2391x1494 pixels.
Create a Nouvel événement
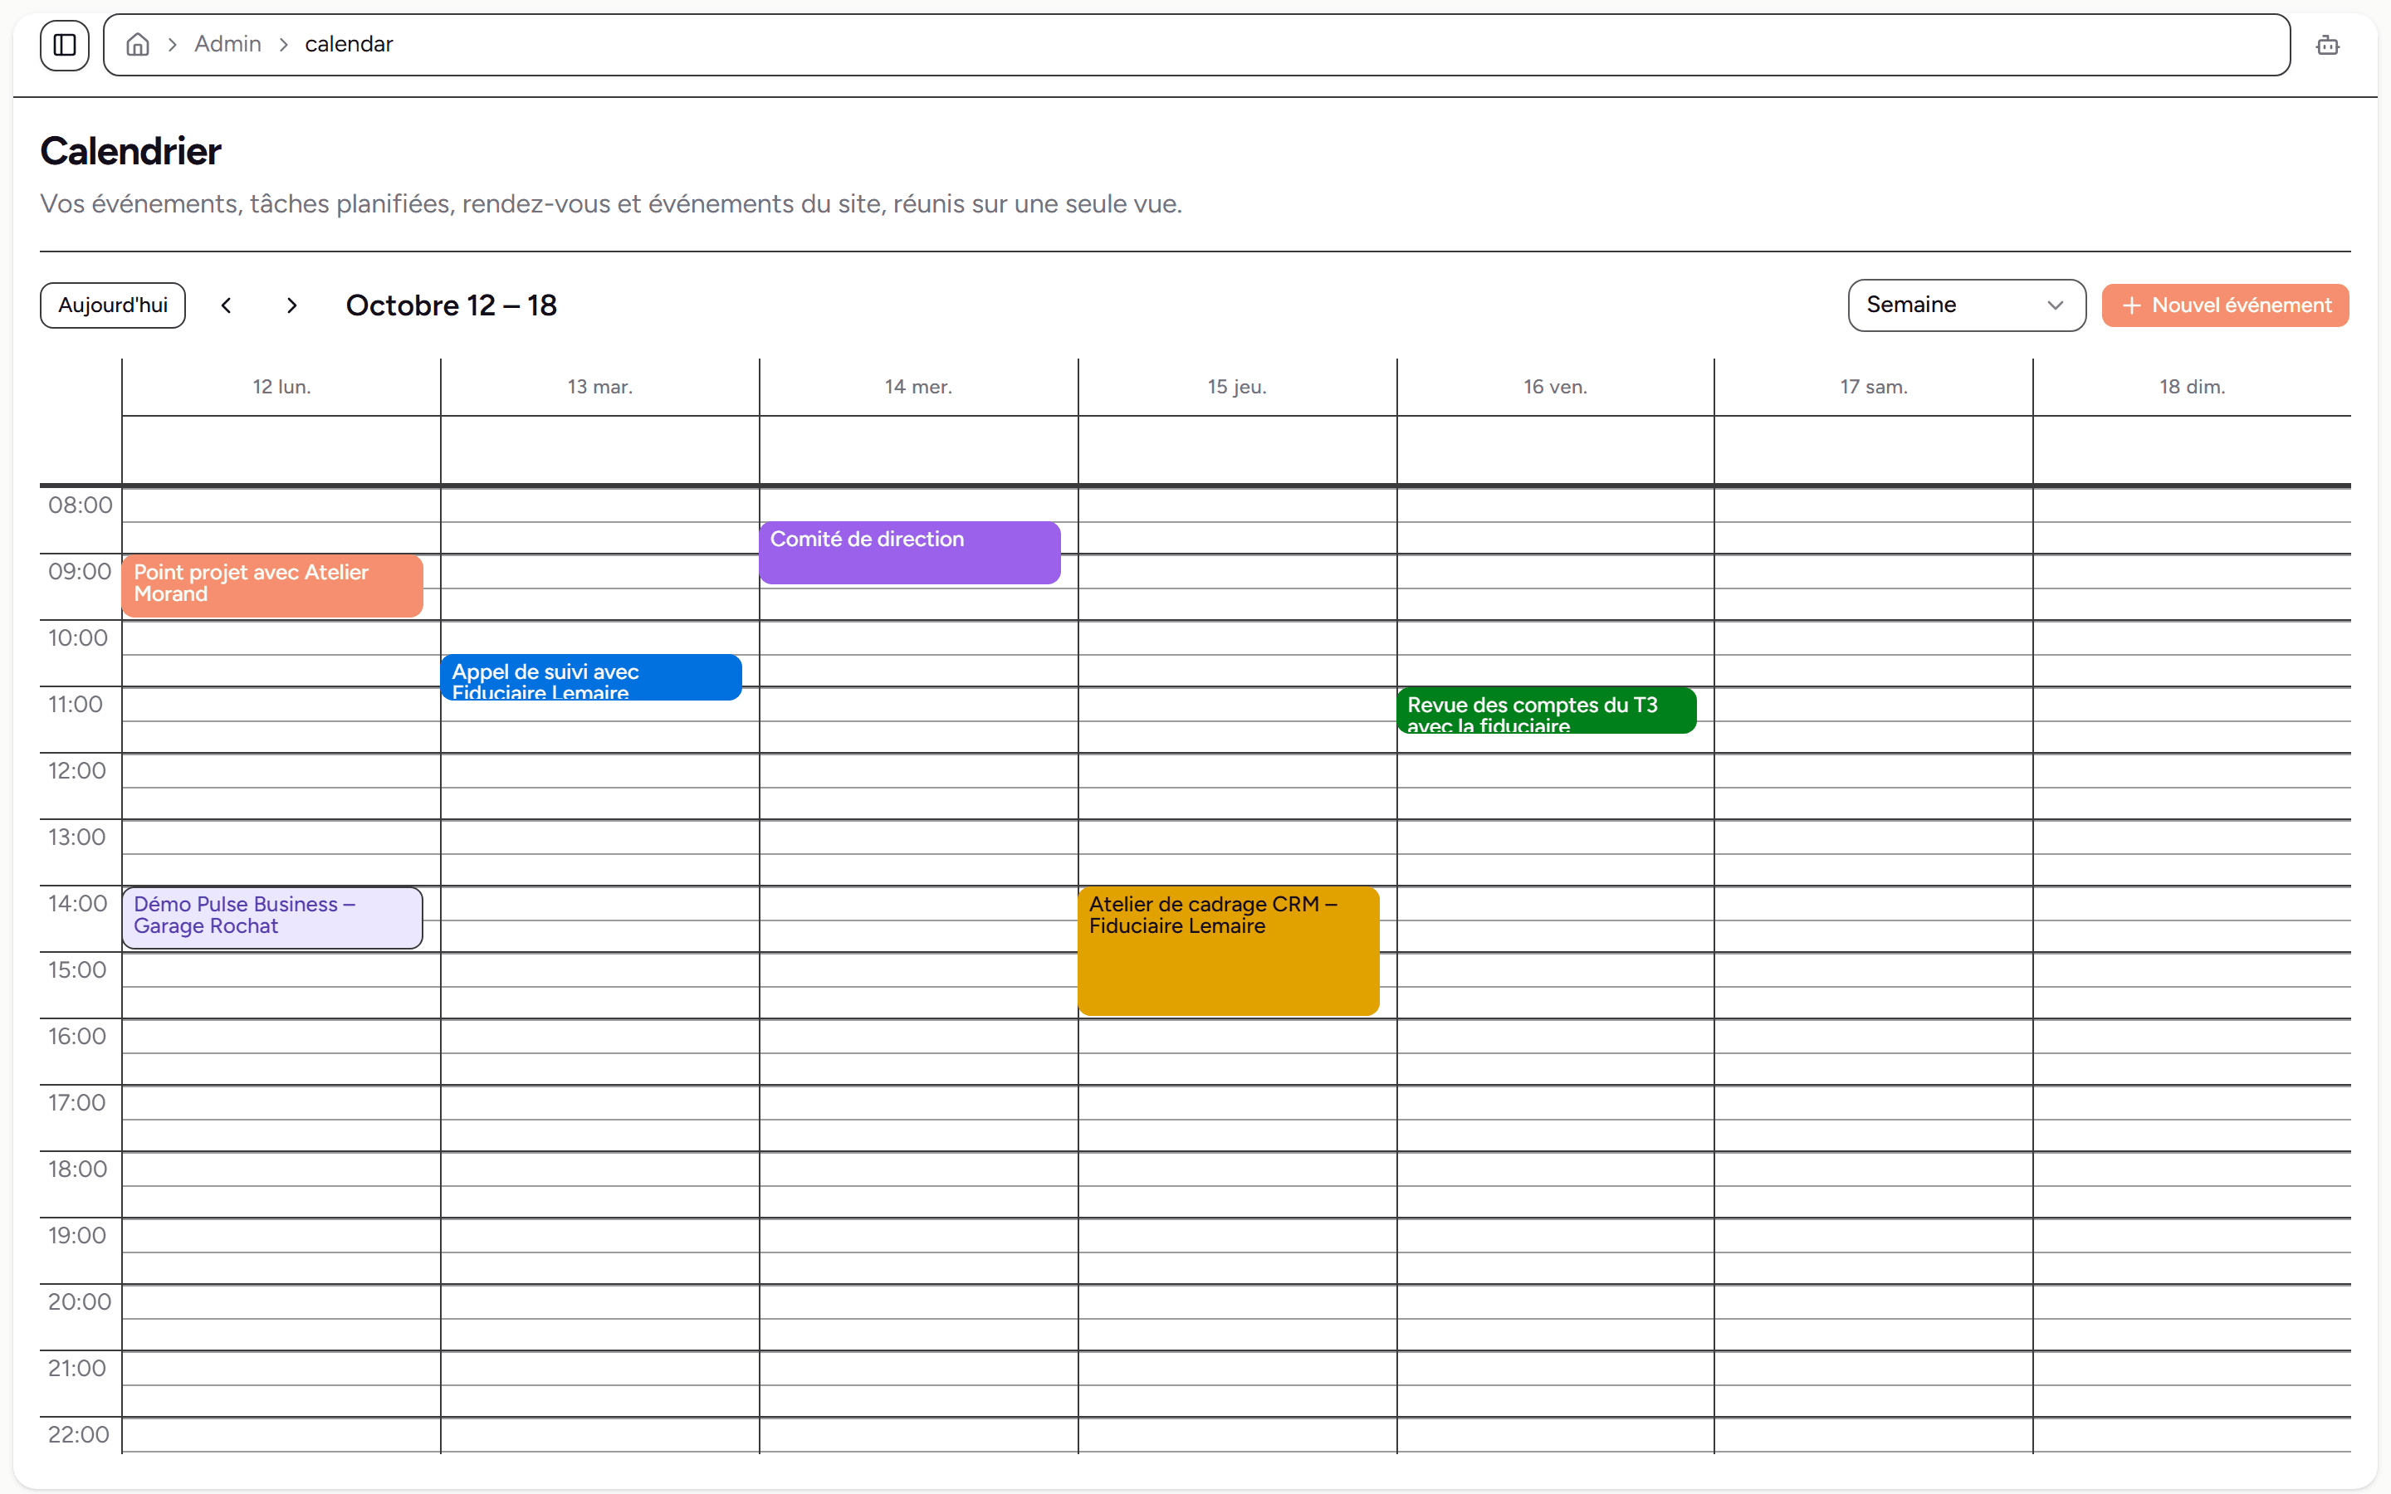pos(2225,305)
